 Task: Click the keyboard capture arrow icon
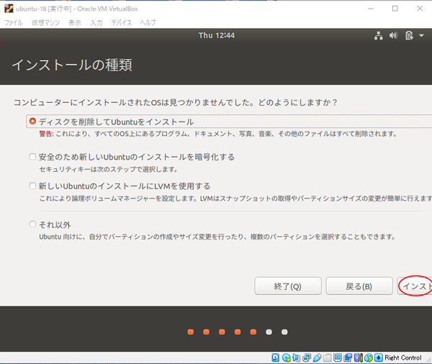click(x=379, y=358)
